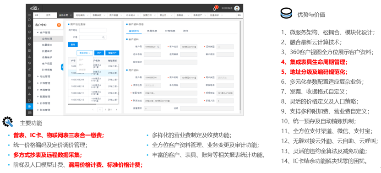The image size is (381, 173).
Task: Click the 主要功能 heading text
Action: click(x=31, y=123)
